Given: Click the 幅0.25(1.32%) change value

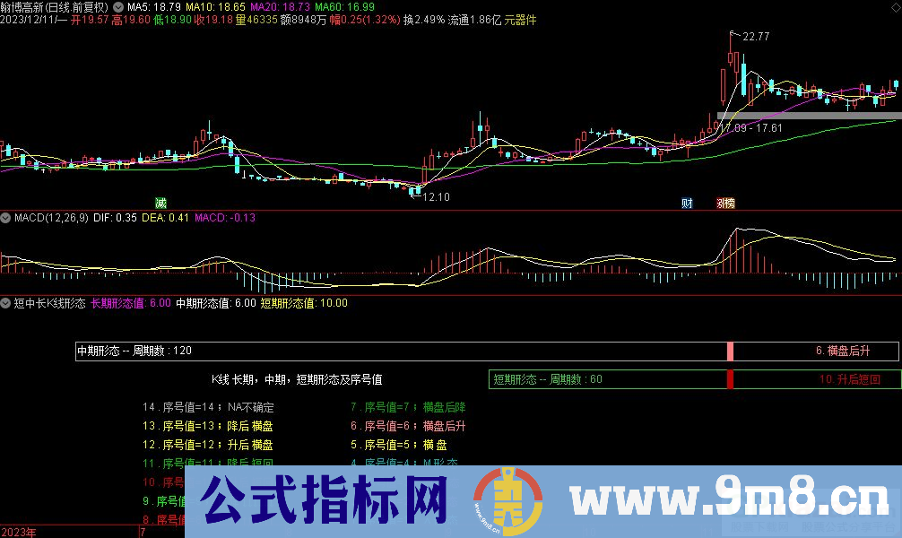Looking at the screenshot, I should tap(365, 20).
